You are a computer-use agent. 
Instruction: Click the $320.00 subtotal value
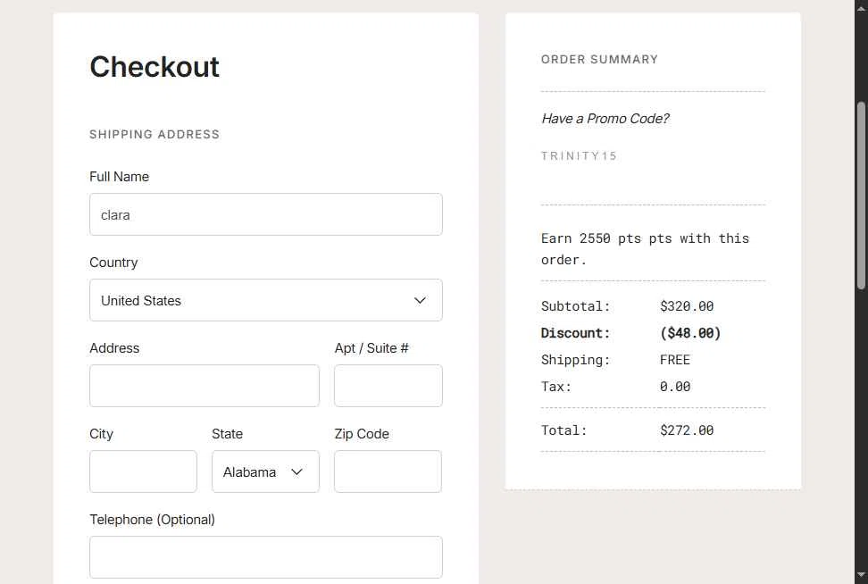[687, 306]
